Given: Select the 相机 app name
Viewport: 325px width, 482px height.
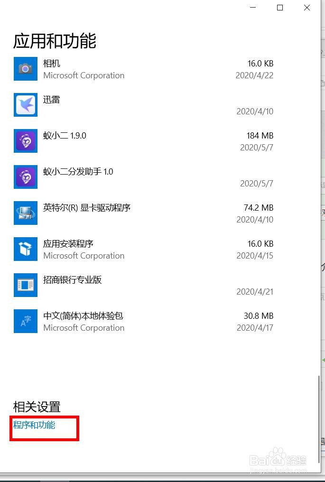Looking at the screenshot, I should [52, 64].
